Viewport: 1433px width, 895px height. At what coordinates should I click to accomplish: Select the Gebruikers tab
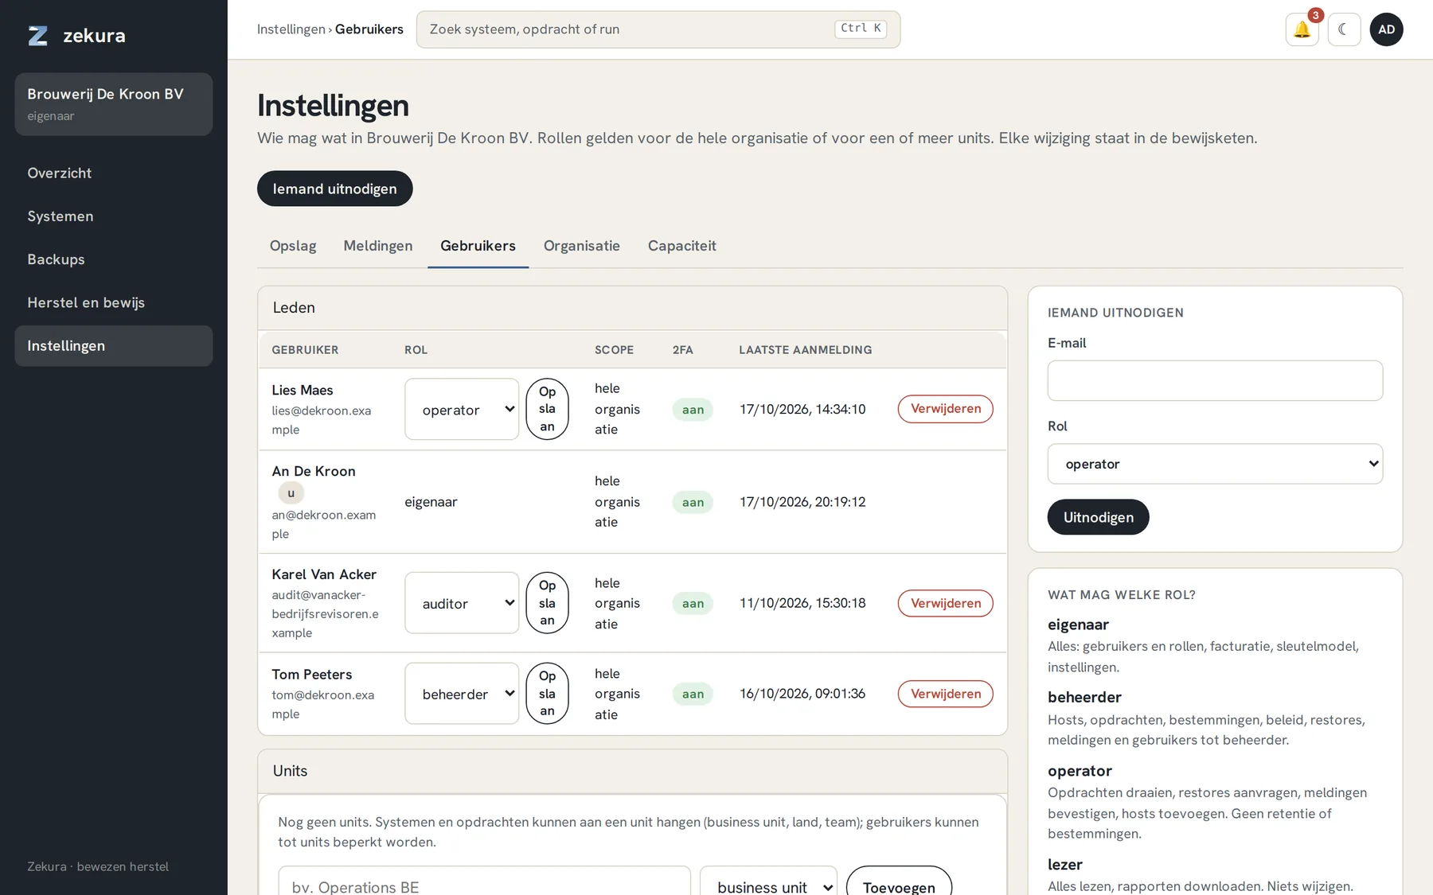coord(478,246)
